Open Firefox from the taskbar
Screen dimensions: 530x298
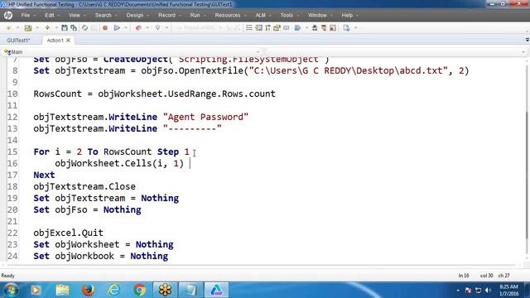[x=89, y=290]
